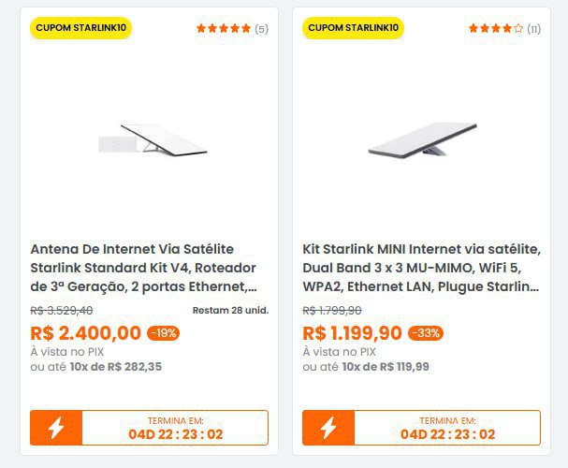568x468 pixels.
Task: Open Starlink Standard Kit V4 antenna image
Action: coord(153,141)
